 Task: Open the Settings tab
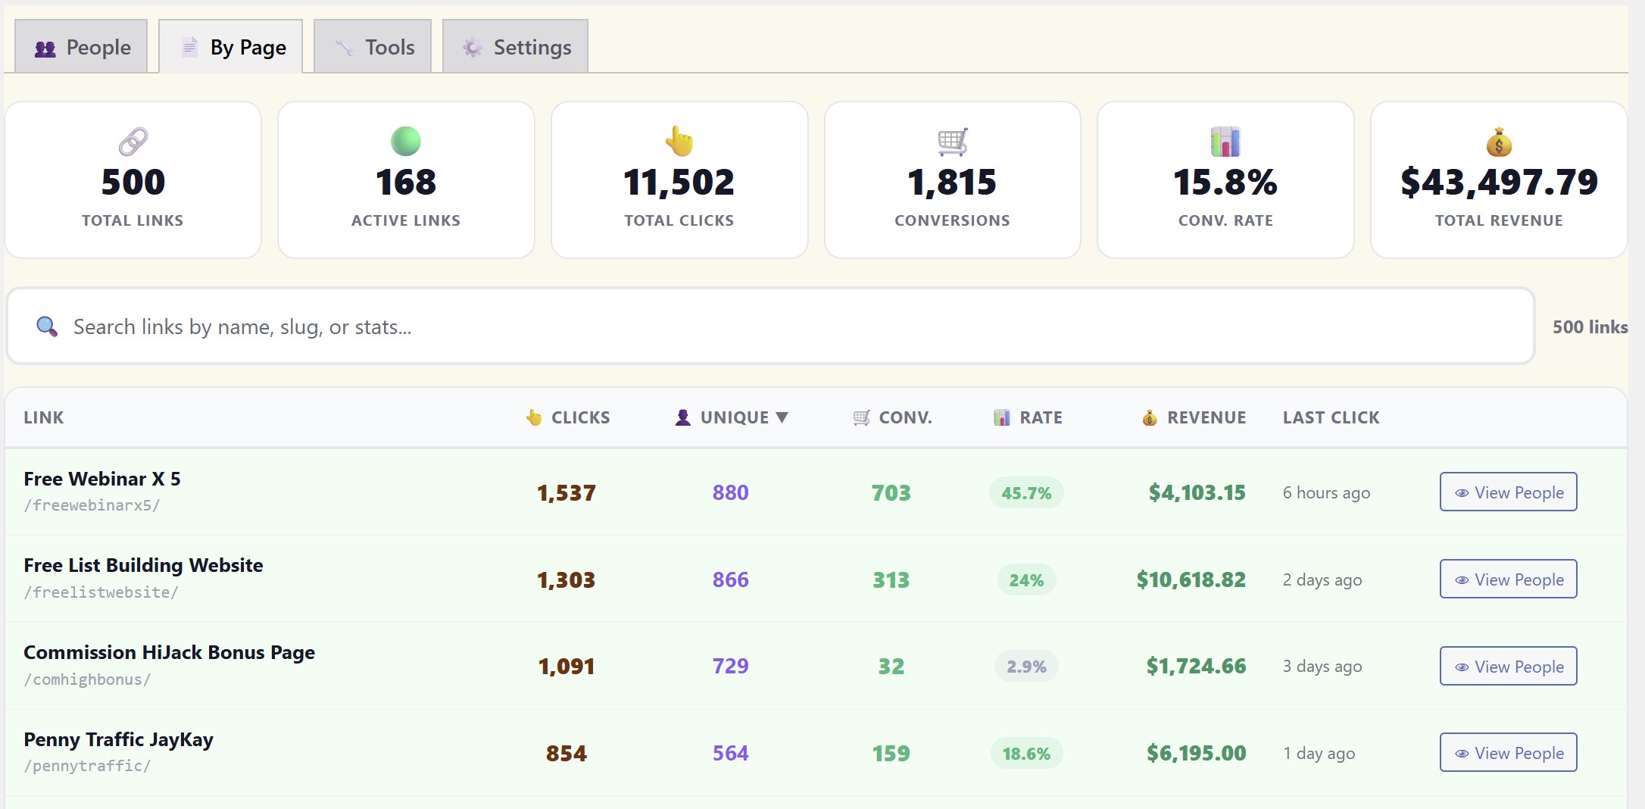pyautogui.click(x=515, y=47)
